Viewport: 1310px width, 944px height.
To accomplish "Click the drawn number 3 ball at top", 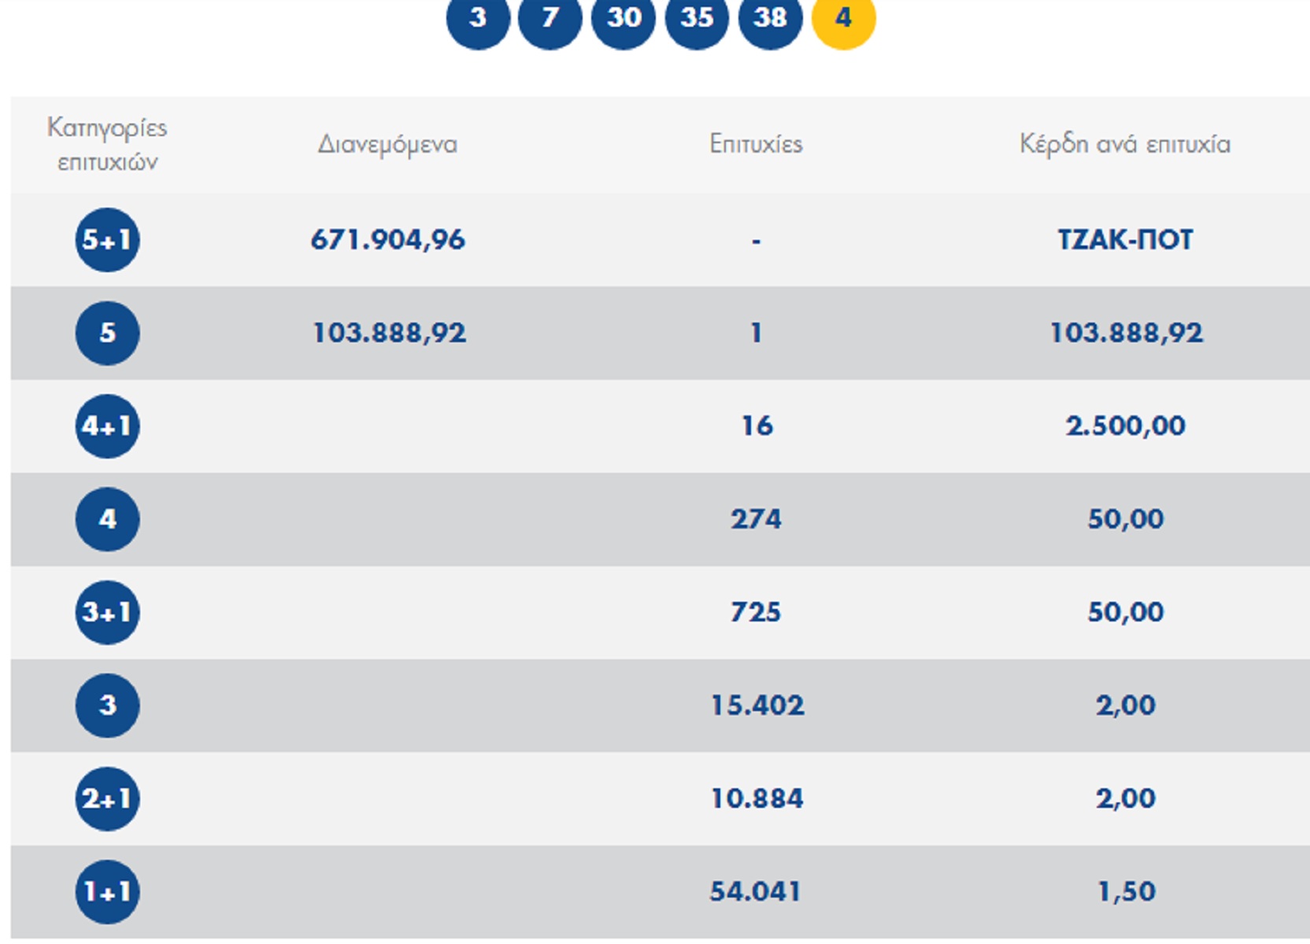I will (x=478, y=18).
